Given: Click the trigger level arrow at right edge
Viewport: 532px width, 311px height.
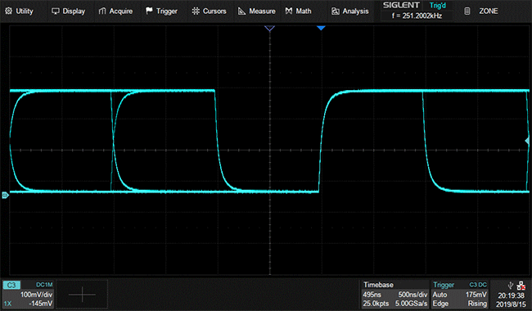Looking at the screenshot, I should [x=527, y=141].
